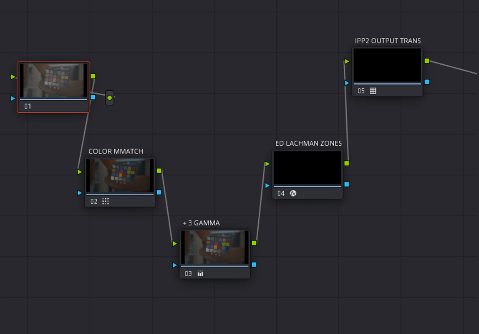This screenshot has width=479, height=334.
Task: Click the LUT grid icon on node 05
Action: click(373, 91)
